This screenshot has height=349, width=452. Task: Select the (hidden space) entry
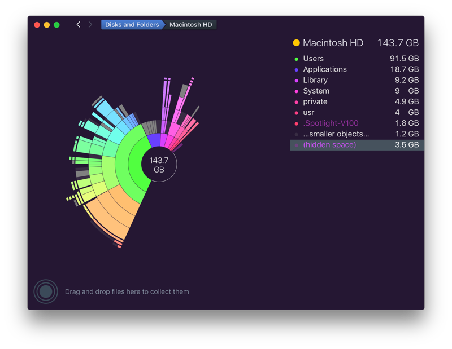coord(329,144)
